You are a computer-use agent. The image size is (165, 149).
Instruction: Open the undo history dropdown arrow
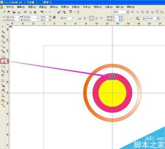click(46, 12)
